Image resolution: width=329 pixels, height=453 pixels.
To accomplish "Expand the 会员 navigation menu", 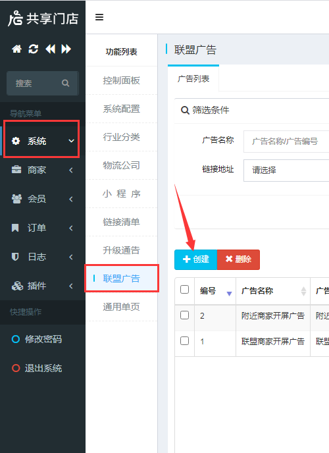I will click(x=42, y=199).
